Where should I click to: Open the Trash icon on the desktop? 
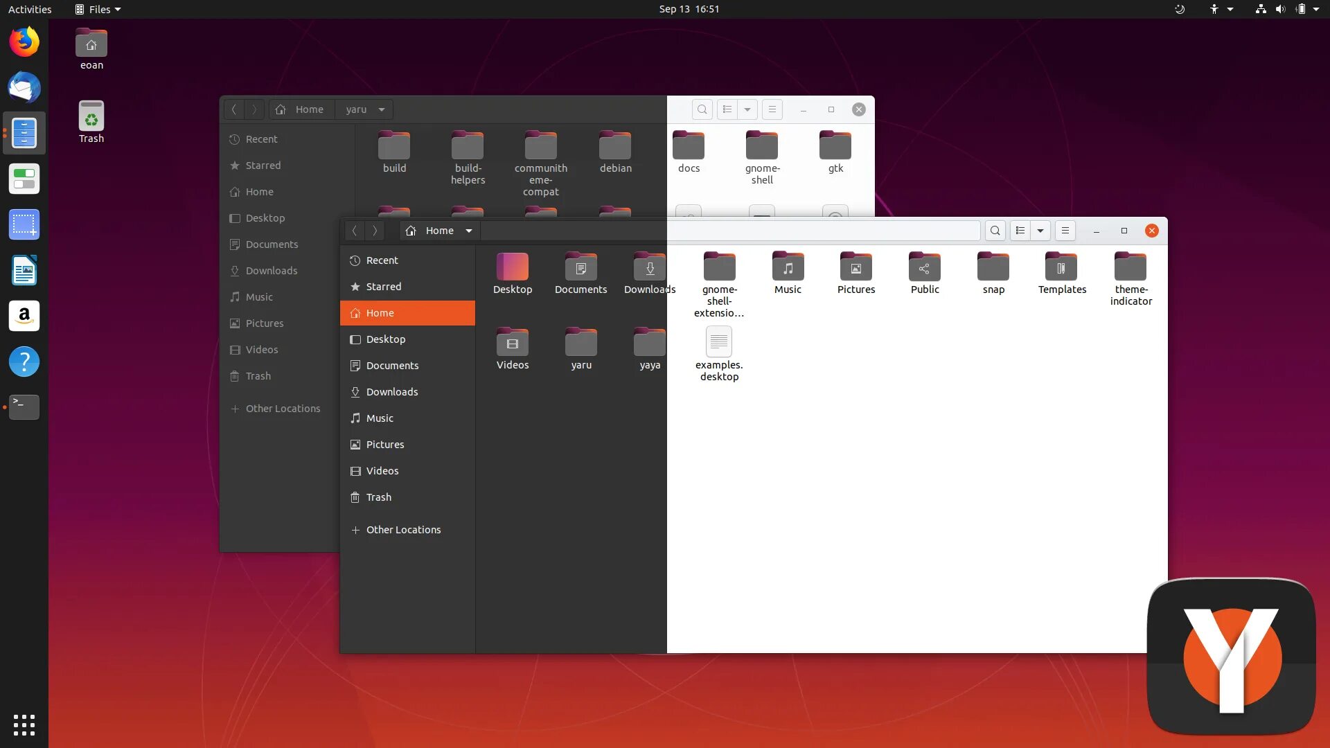coord(91,118)
